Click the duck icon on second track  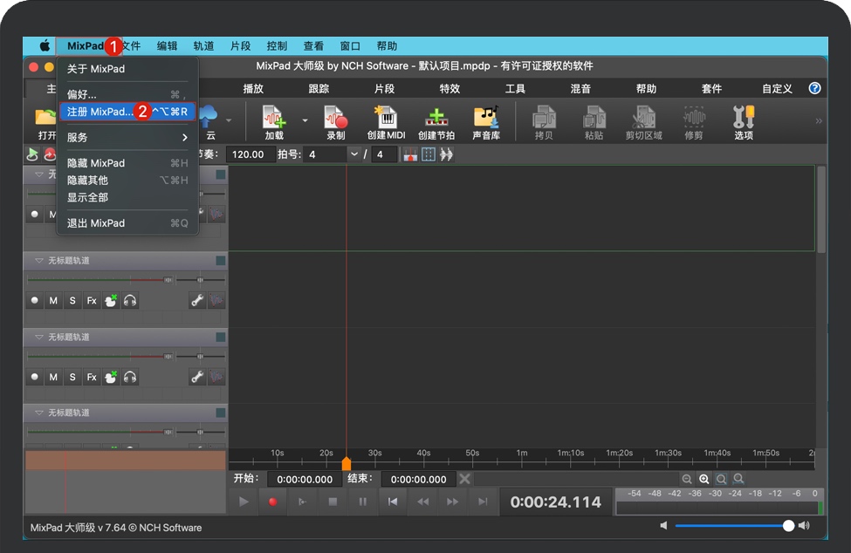111,300
